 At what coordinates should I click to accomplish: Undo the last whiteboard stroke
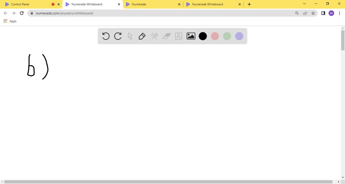click(x=106, y=36)
